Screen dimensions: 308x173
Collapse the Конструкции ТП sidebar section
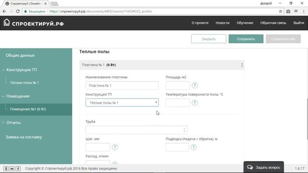[3, 70]
